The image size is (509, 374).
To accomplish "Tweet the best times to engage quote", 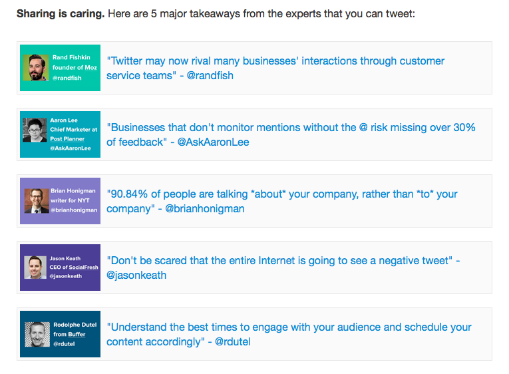I will click(x=289, y=334).
